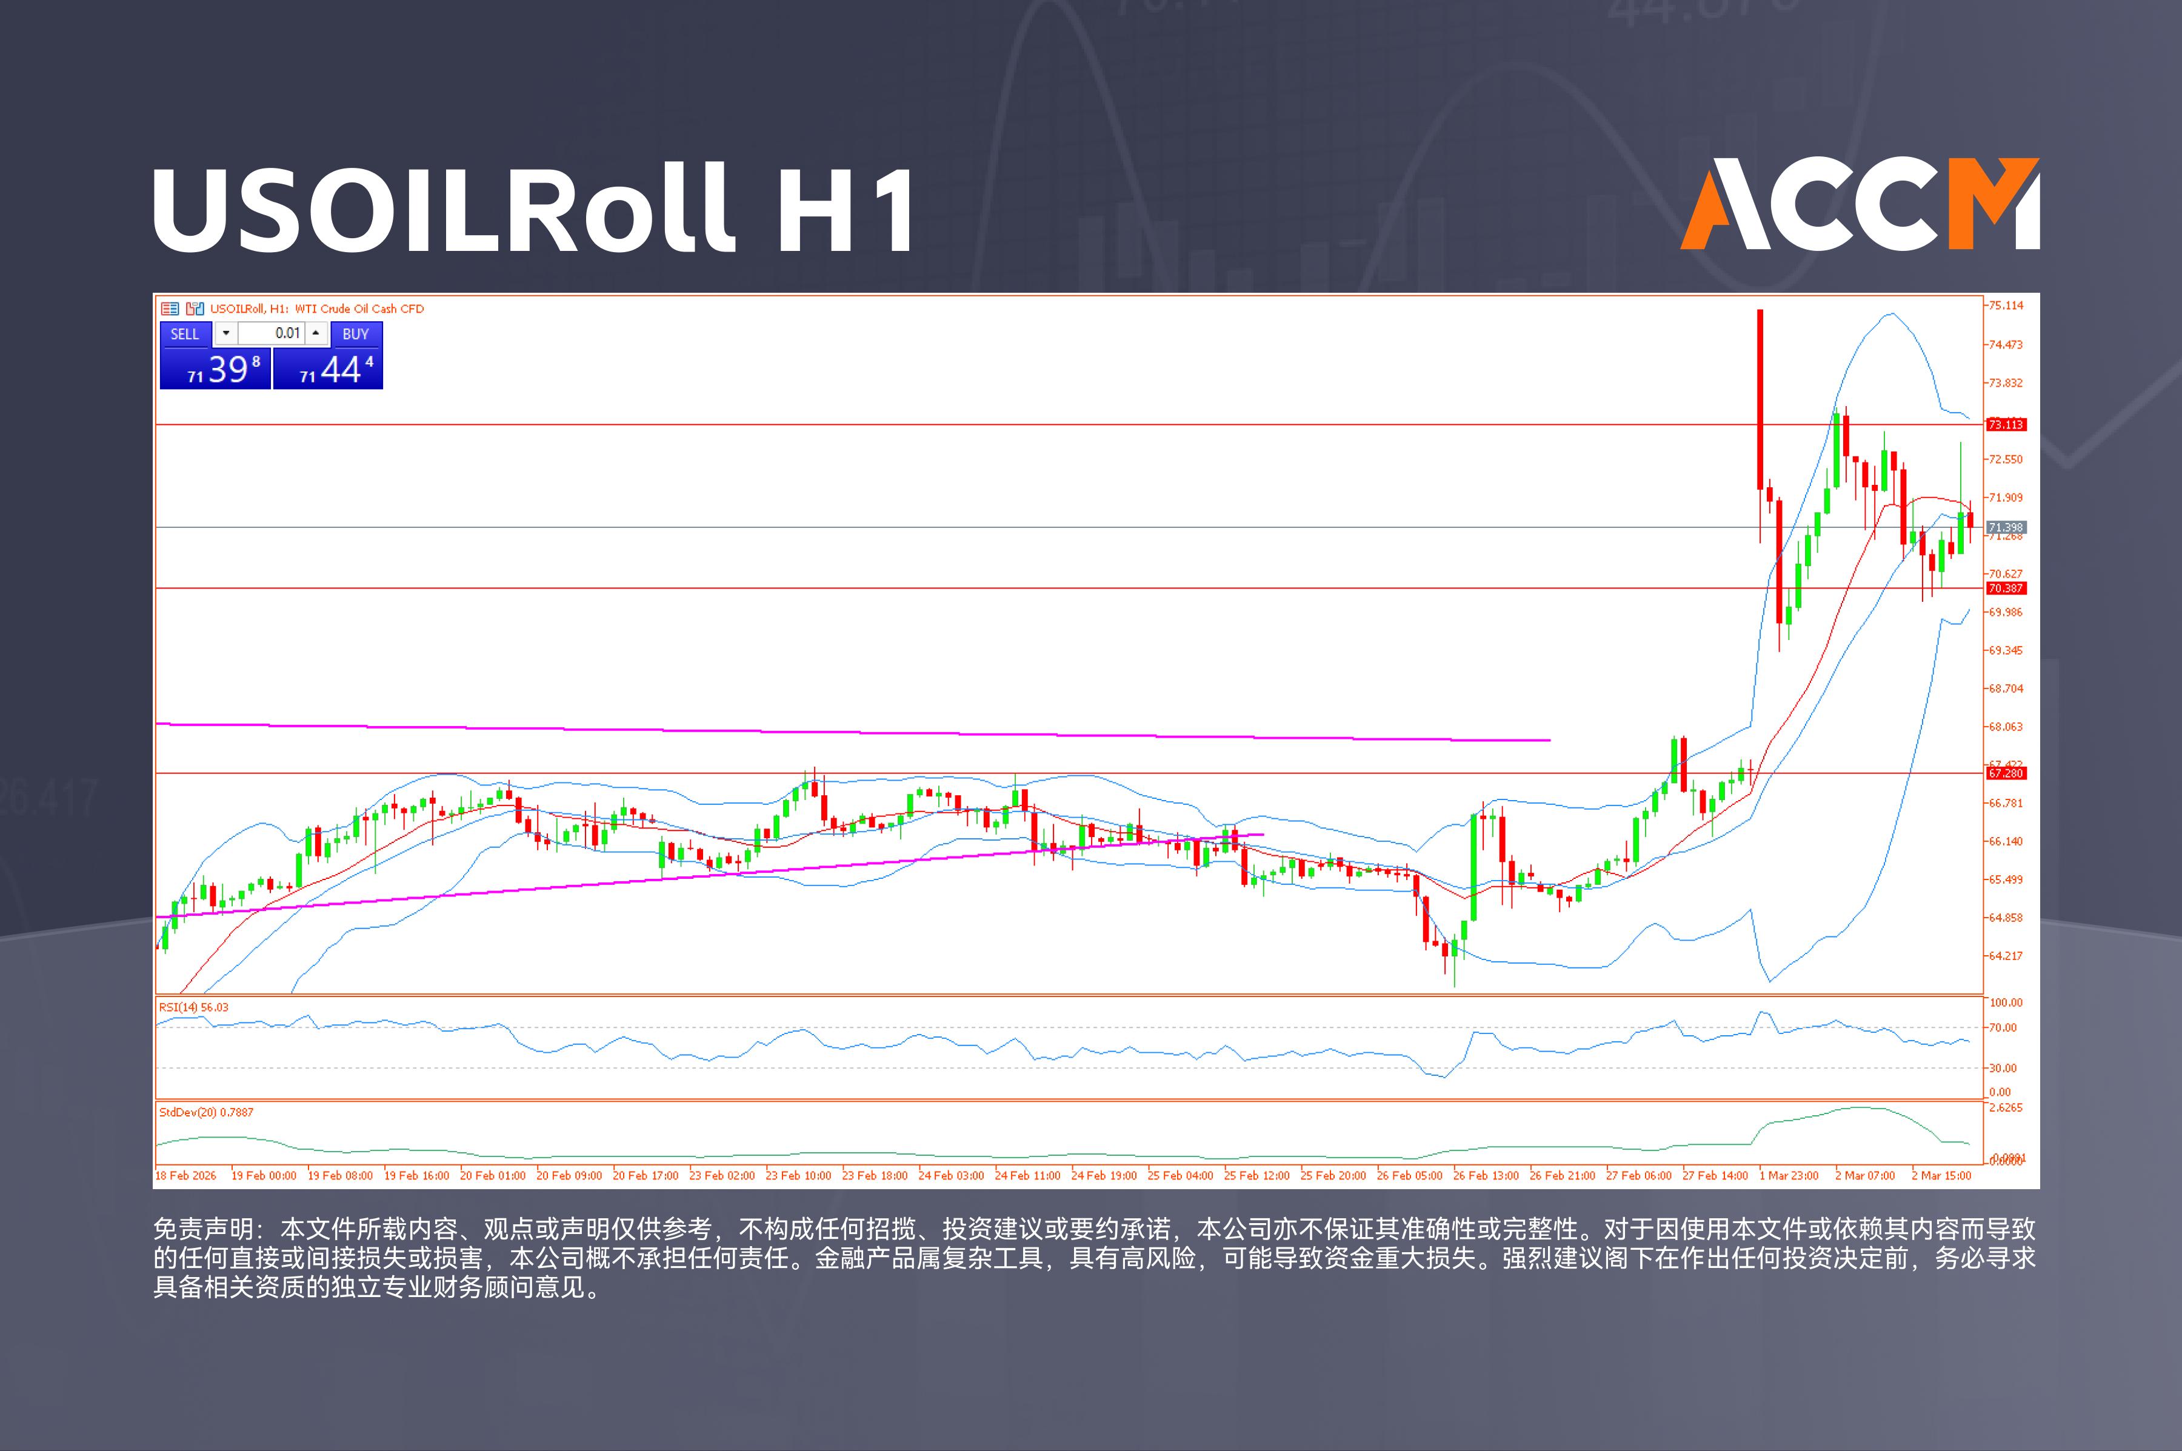This screenshot has width=2182, height=1451.
Task: Click the buy price 71.444 tile
Action: pyautogui.click(x=329, y=369)
